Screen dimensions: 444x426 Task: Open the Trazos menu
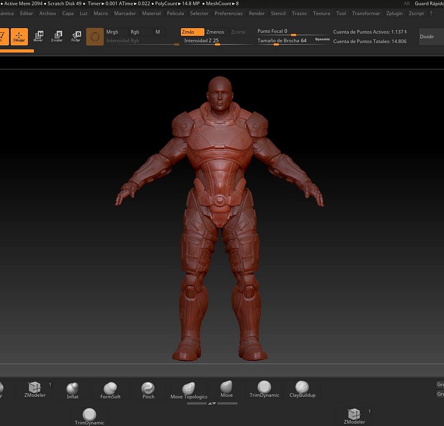click(x=299, y=14)
